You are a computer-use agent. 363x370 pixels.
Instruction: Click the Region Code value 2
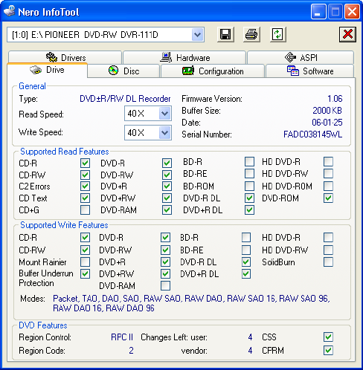131,350
